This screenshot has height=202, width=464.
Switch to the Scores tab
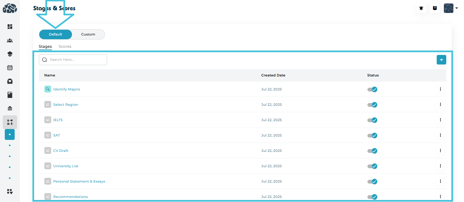[x=65, y=46]
